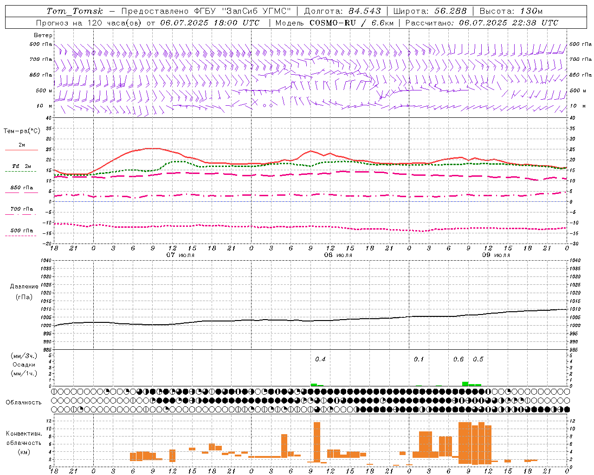Click the 0.1 precipitation amount value
The width and height of the screenshot is (594, 475).
point(419,359)
